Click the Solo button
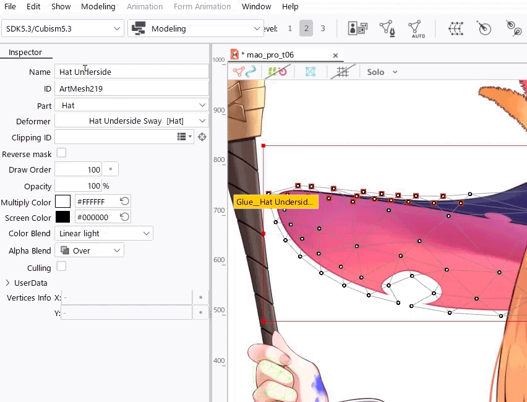The height and width of the screenshot is (402, 527). (x=375, y=72)
